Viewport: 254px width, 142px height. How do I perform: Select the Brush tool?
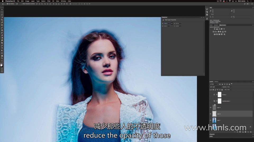coord(2,28)
